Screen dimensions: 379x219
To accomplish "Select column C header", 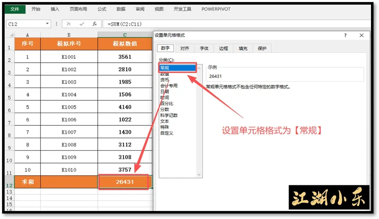I will click(125, 35).
